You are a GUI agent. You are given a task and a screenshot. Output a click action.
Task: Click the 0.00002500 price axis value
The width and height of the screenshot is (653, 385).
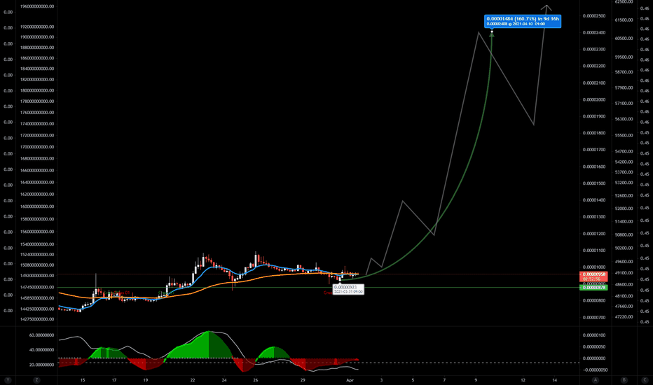594,16
